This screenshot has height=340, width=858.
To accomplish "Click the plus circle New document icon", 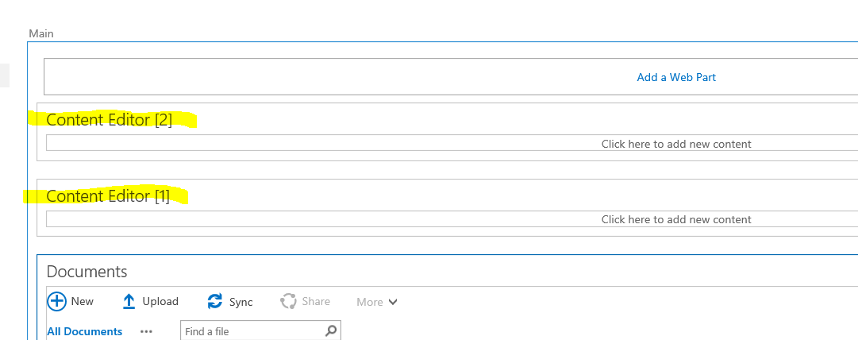I will pos(57,301).
